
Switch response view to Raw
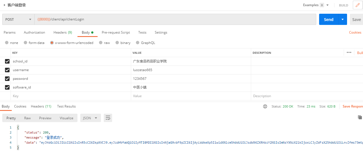(x=27, y=118)
